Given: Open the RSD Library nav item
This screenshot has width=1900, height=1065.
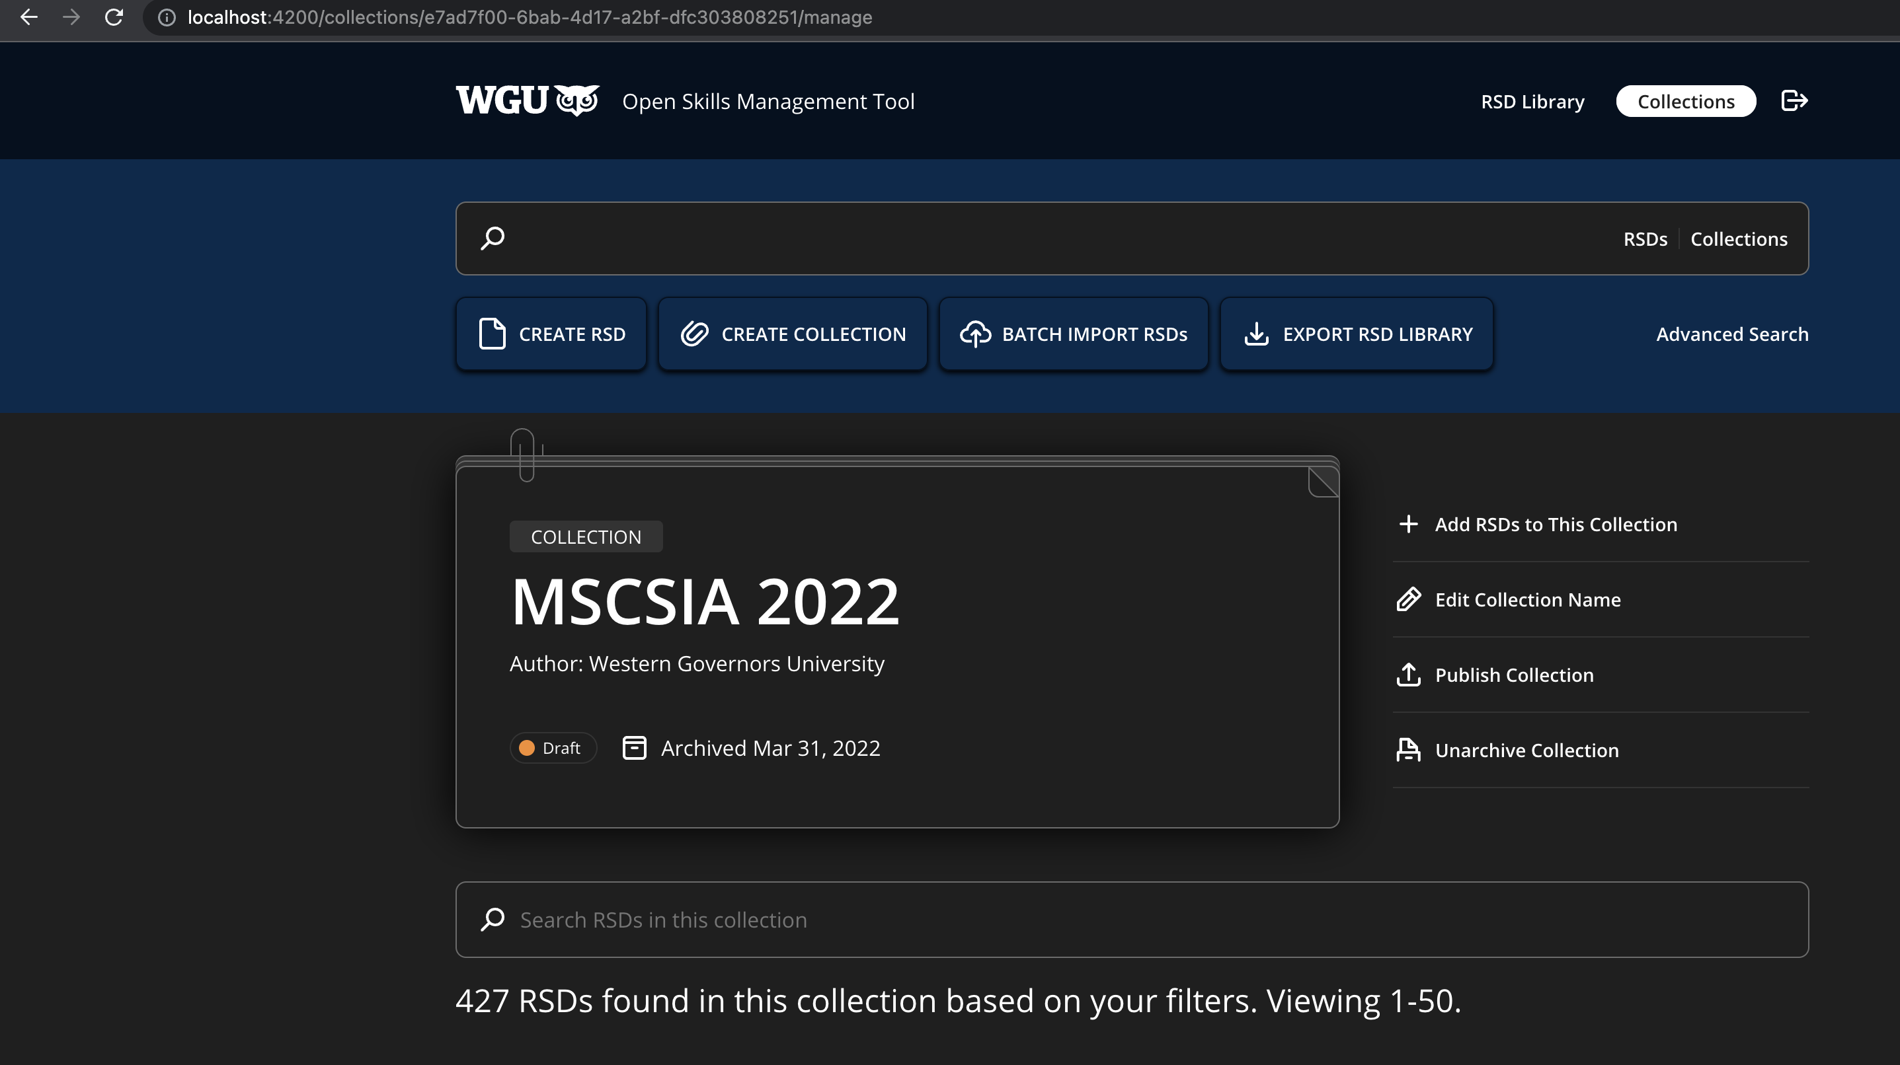Looking at the screenshot, I should click(x=1532, y=101).
